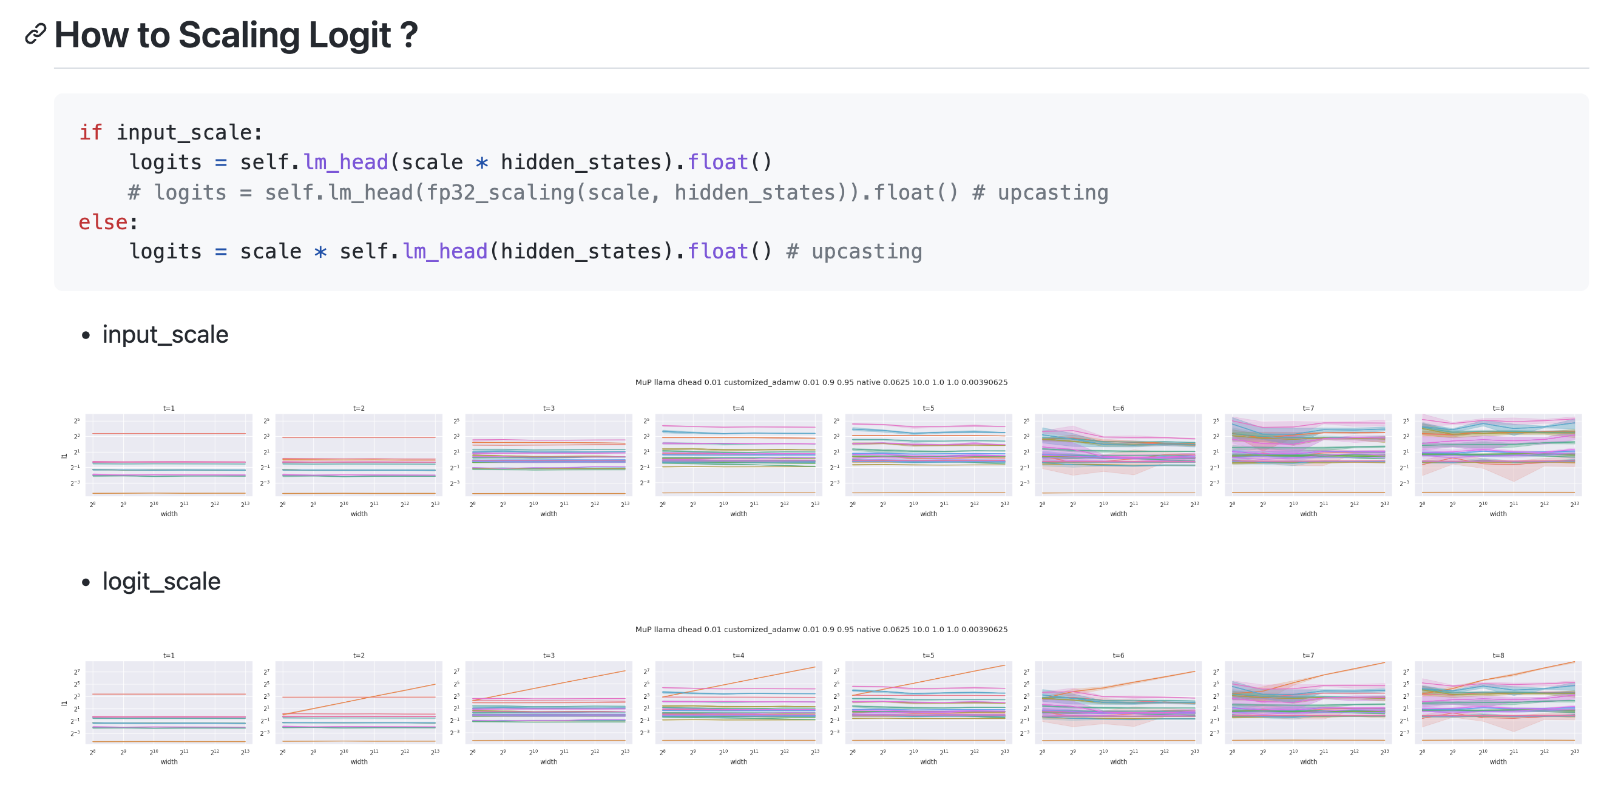The height and width of the screenshot is (791, 1618).
Task: Click 'logits = scale * self.lm_head' code line
Action: [525, 252]
